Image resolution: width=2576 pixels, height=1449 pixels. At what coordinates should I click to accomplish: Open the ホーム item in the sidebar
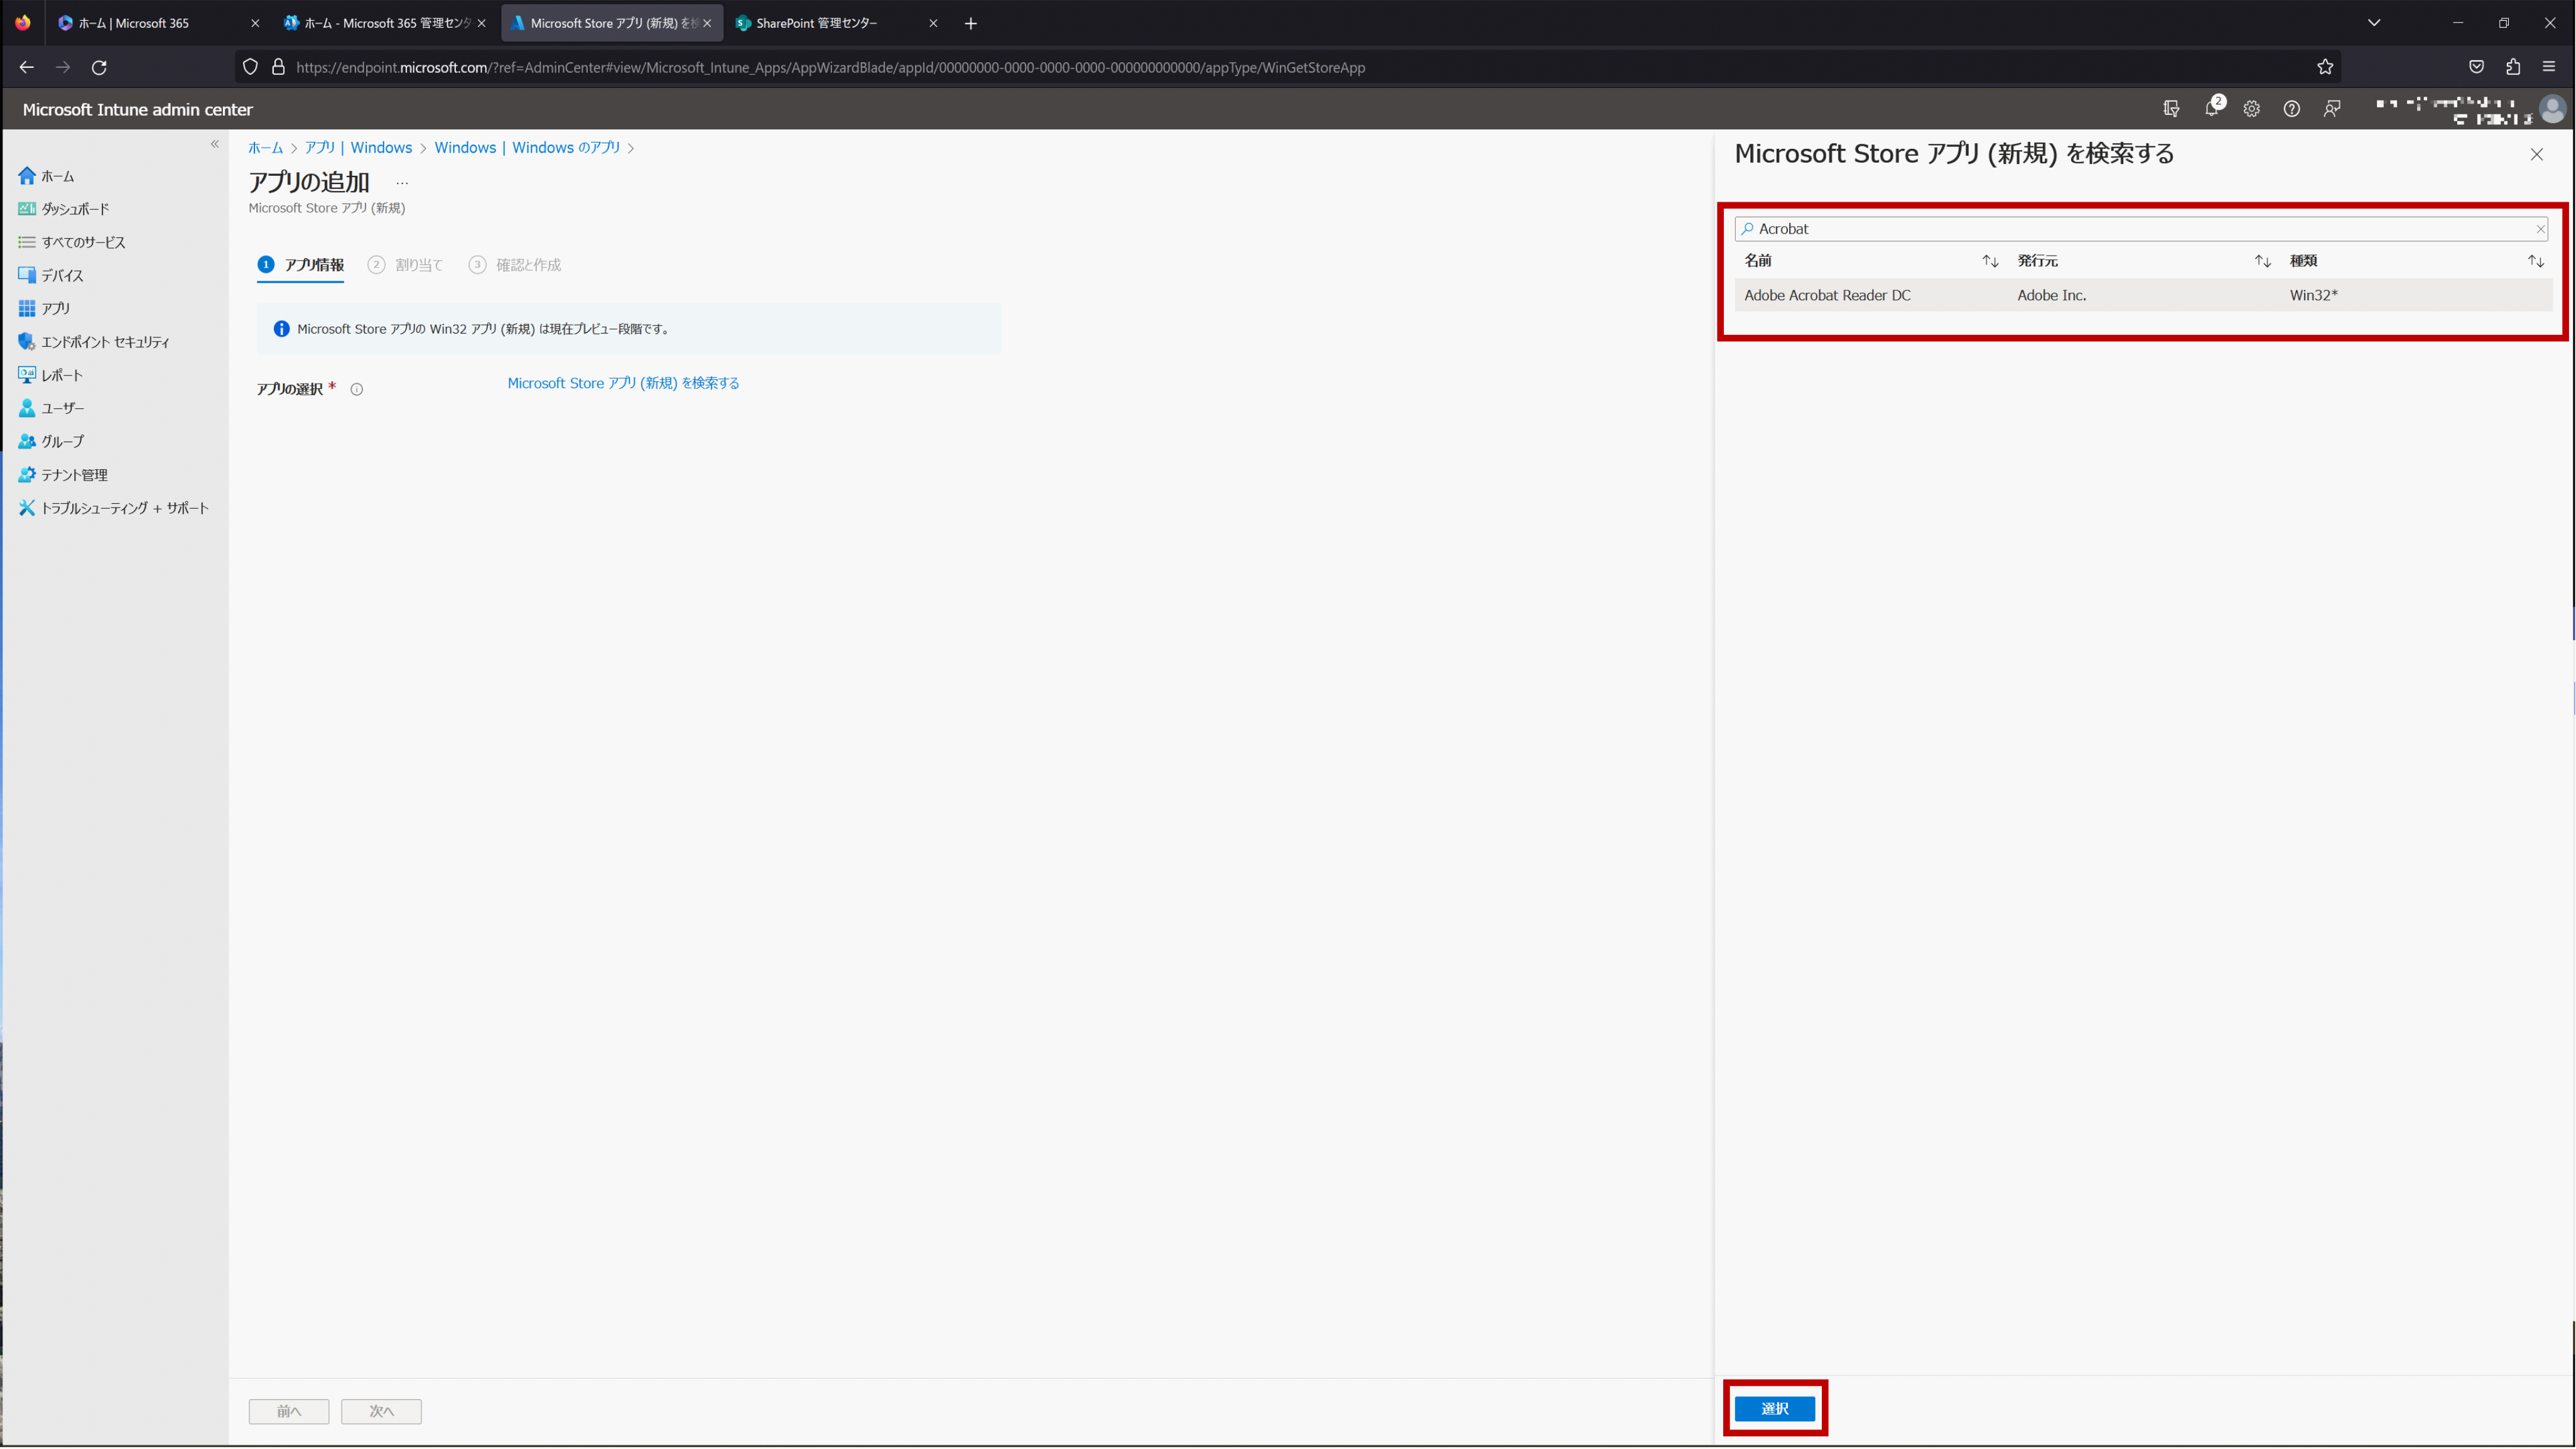(x=47, y=176)
